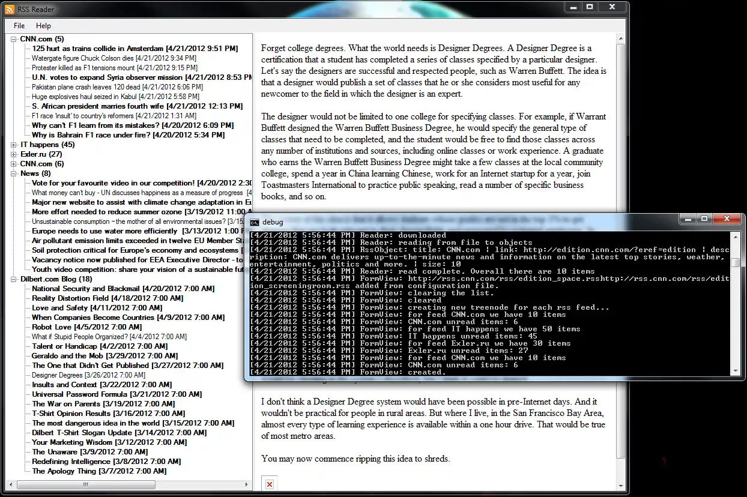Screen dimensions: 747x497
Task: Open 'F1 race insult to country's reformers'
Action: pyautogui.click(x=114, y=116)
